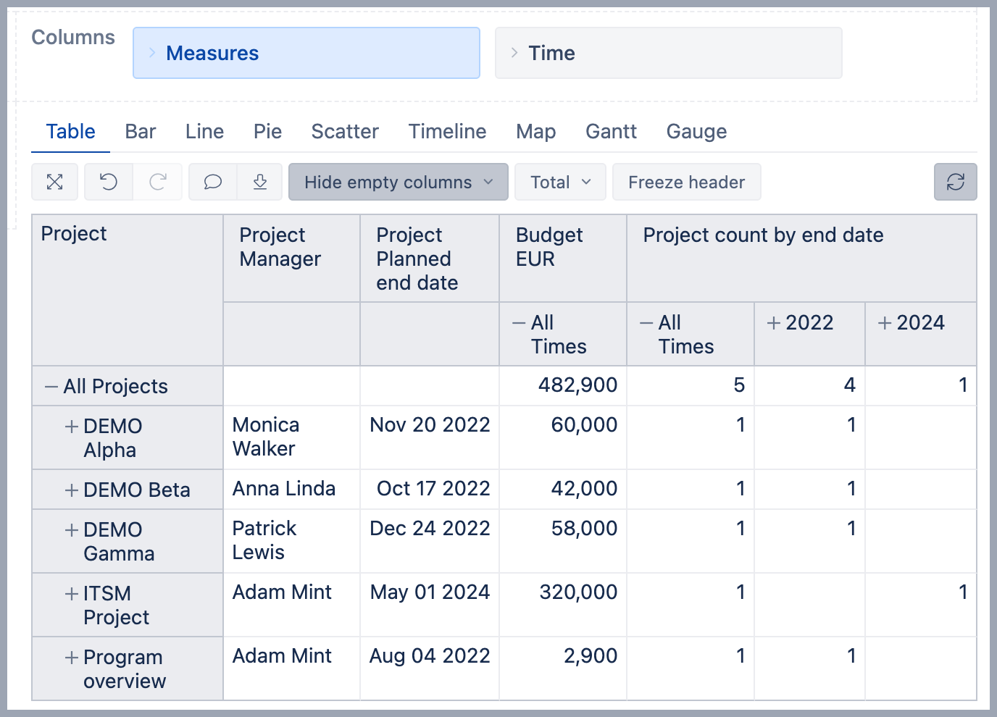Viewport: 997px width, 717px height.
Task: Open the Total dropdown menu
Action: point(560,182)
